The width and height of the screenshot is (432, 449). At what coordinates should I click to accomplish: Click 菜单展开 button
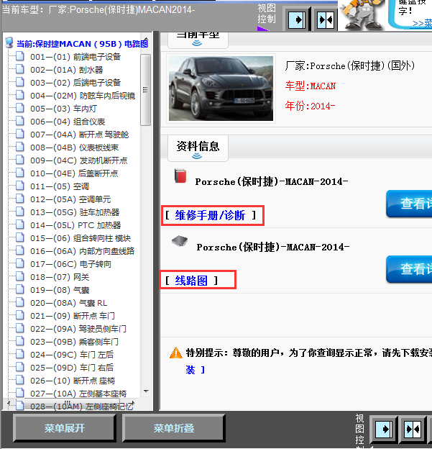(65, 428)
